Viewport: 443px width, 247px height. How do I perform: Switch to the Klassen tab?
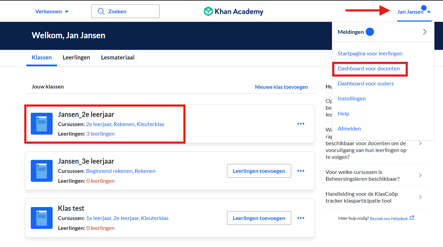42,57
